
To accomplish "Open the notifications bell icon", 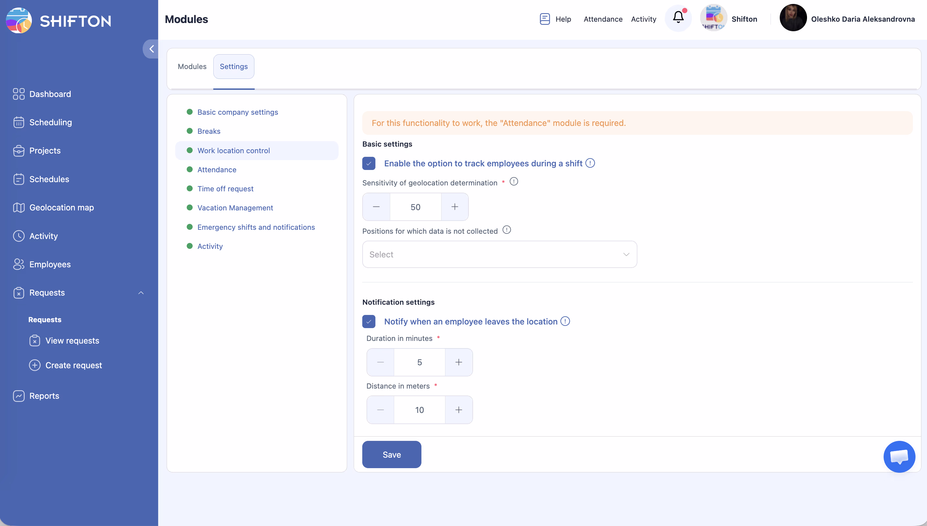I will [x=678, y=18].
